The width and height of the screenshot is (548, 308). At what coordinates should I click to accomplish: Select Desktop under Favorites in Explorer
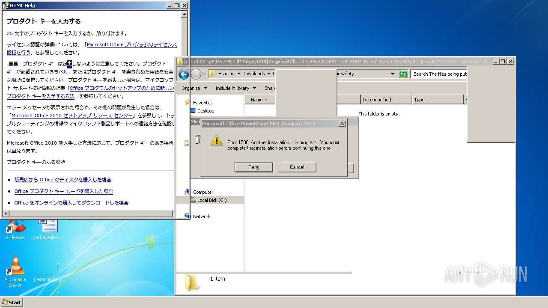pos(205,111)
